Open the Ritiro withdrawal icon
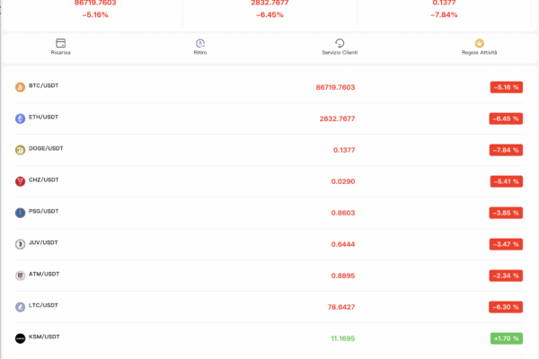The width and height of the screenshot is (539, 359). (200, 43)
